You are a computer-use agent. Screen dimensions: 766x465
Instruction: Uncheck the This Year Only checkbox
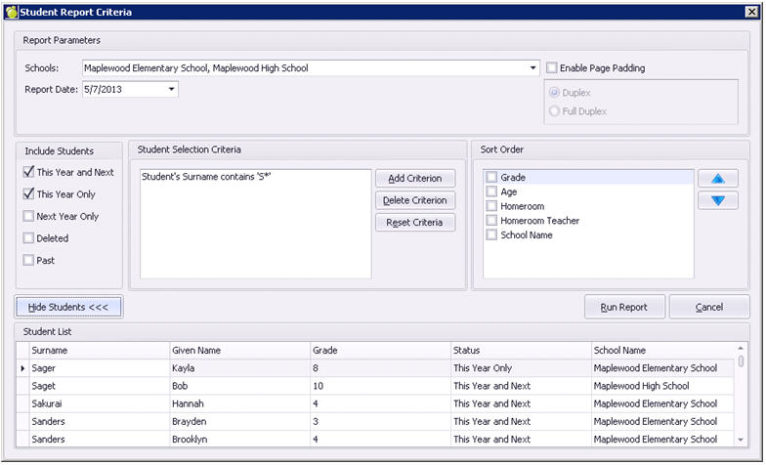pos(28,194)
